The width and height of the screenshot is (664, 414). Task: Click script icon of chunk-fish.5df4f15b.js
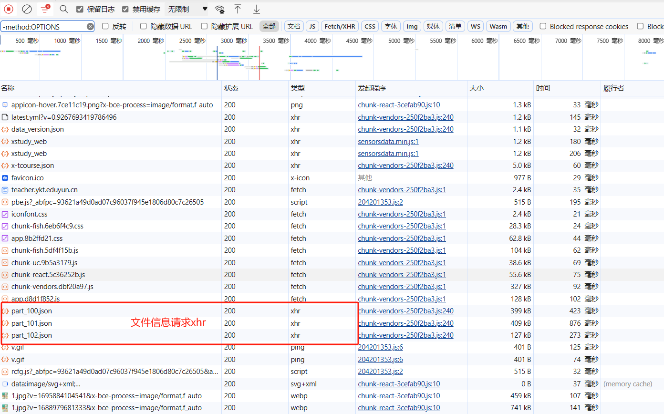[x=5, y=250]
